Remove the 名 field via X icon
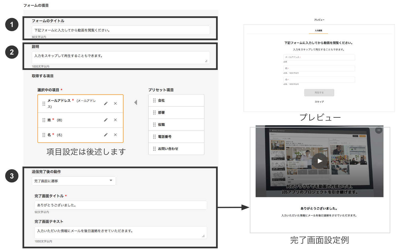 coord(115,135)
